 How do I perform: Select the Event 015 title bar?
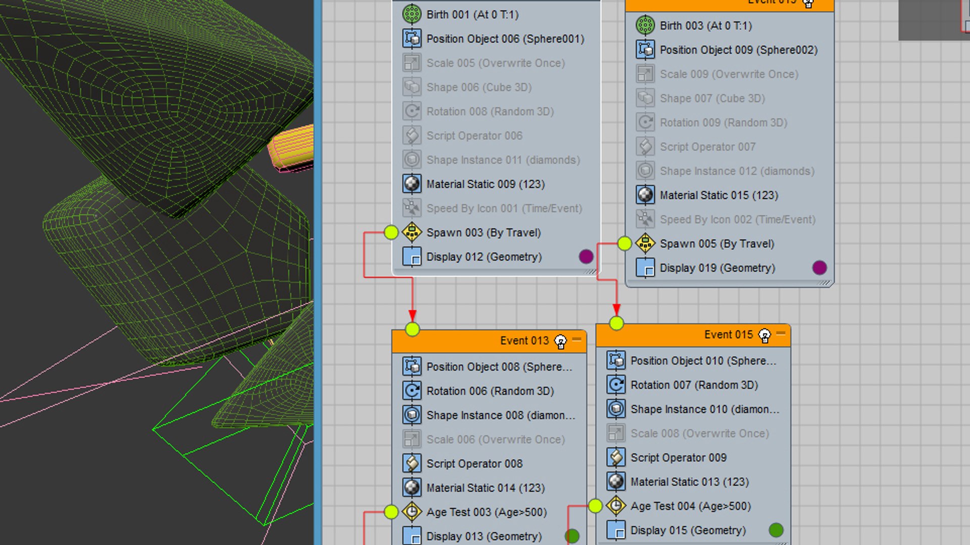[x=693, y=335]
